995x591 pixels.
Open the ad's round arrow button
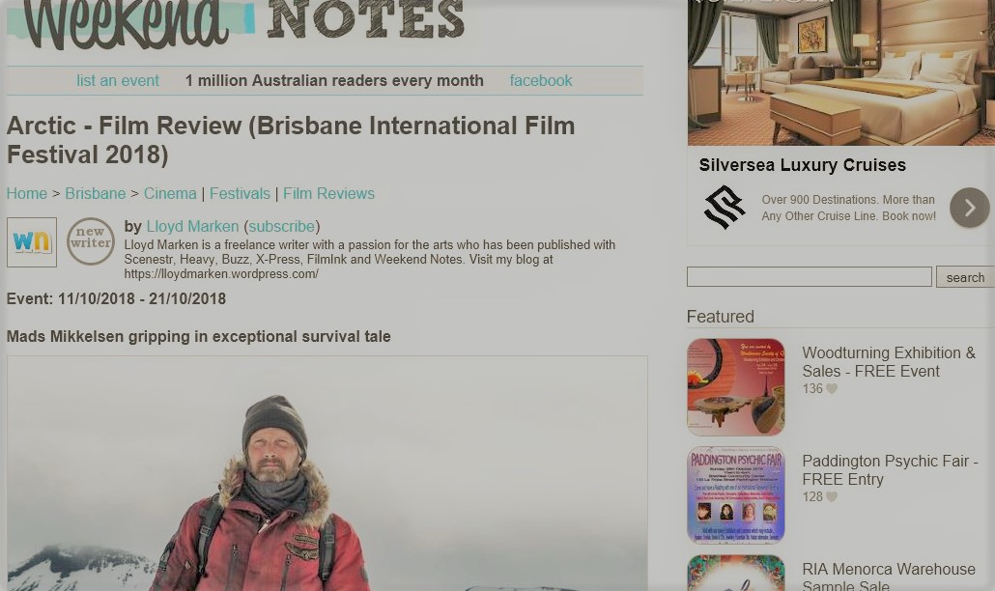[x=969, y=208]
